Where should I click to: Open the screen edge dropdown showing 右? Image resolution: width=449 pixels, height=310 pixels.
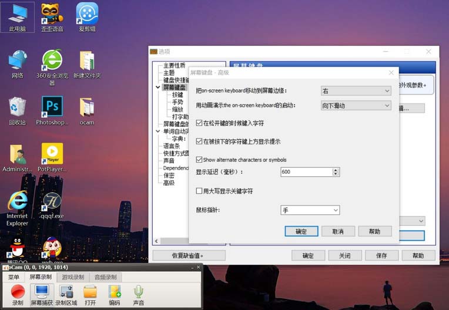[x=356, y=91]
